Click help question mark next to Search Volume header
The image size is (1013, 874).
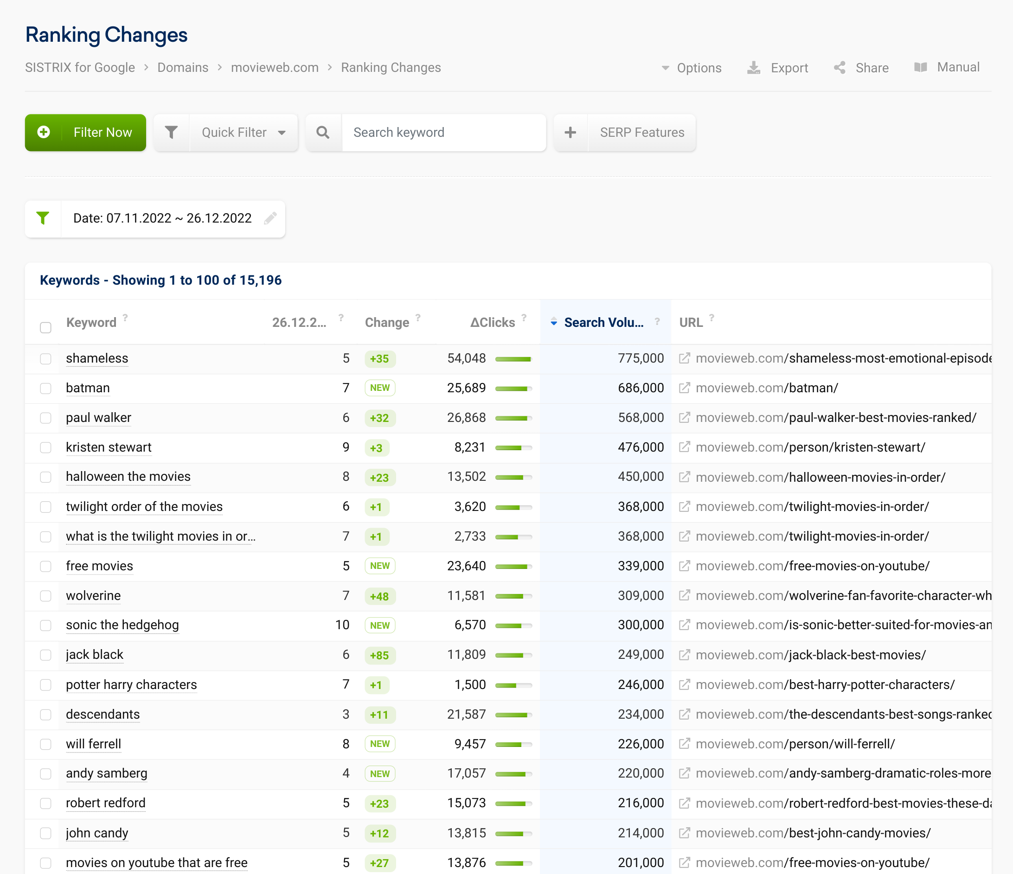657,321
